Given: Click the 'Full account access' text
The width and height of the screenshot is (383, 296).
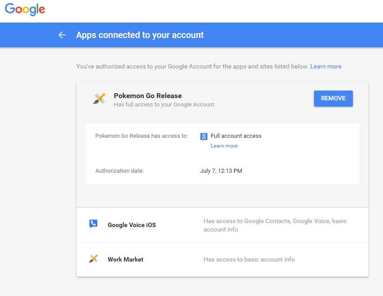Looking at the screenshot, I should [x=236, y=136].
